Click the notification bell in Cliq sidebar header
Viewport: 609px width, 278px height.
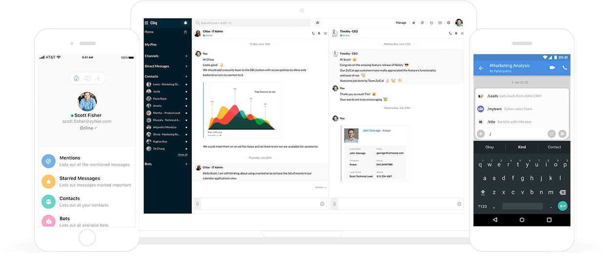click(185, 23)
